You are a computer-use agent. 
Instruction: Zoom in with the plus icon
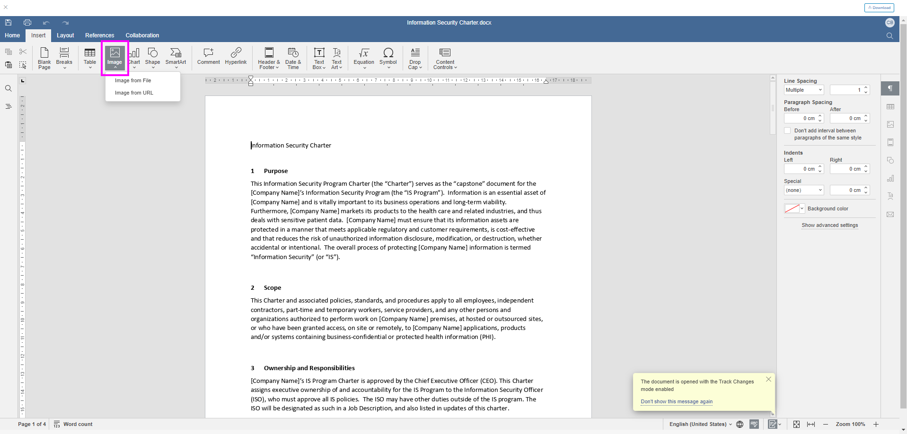pos(876,424)
